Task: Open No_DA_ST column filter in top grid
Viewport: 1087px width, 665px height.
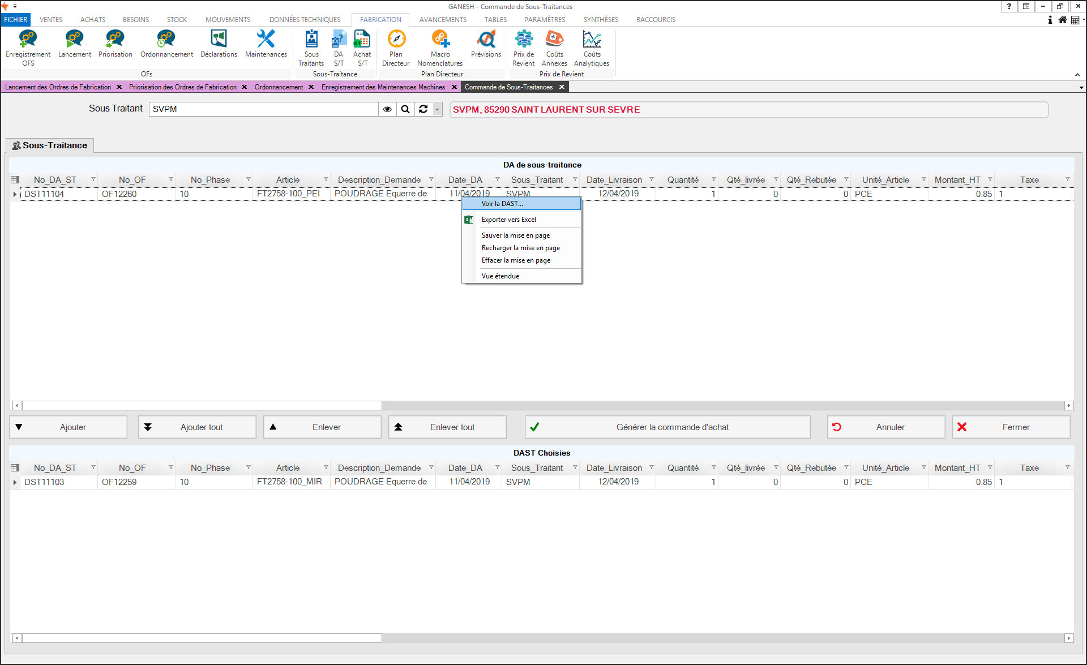Action: (93, 179)
